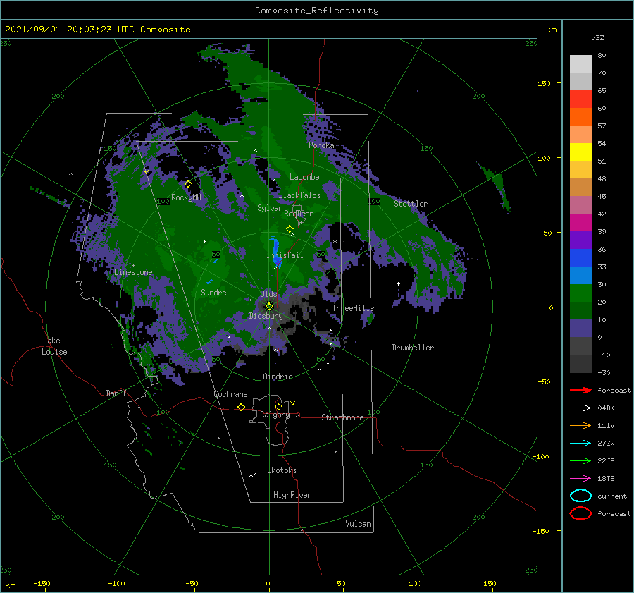Click the yellow radar site marker at Didsbury

pyautogui.click(x=269, y=307)
